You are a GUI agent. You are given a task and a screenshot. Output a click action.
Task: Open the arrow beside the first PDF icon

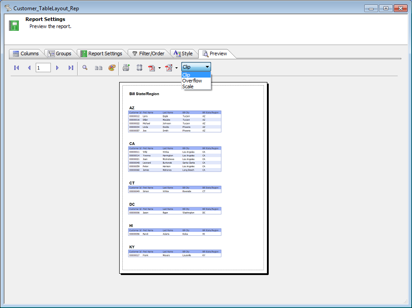pos(159,68)
